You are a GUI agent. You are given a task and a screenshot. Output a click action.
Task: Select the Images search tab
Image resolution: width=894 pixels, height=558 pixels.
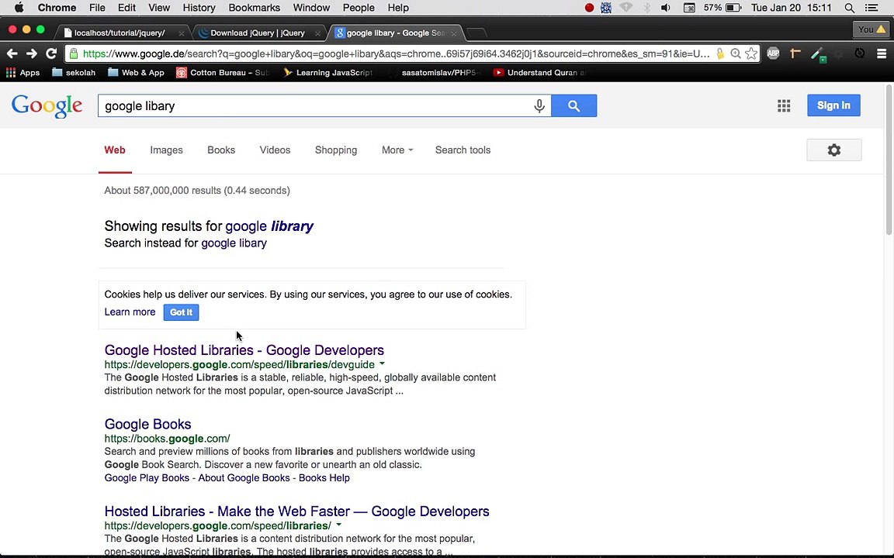coord(167,150)
